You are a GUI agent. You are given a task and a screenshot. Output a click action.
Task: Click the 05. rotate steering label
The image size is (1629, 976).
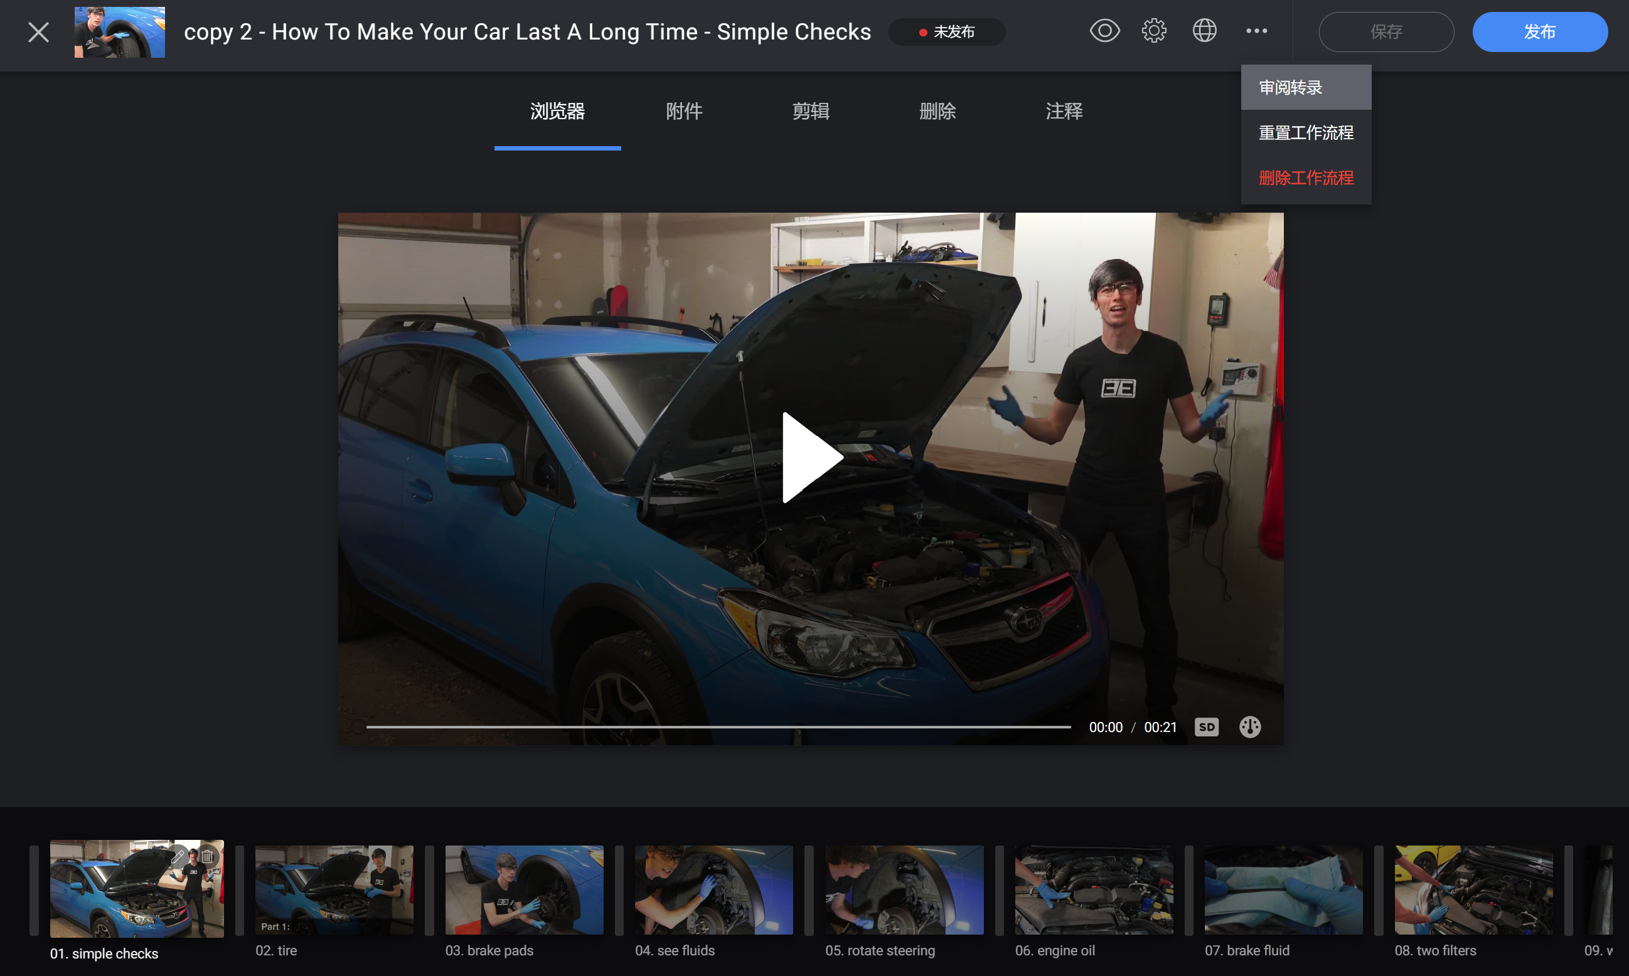[880, 950]
